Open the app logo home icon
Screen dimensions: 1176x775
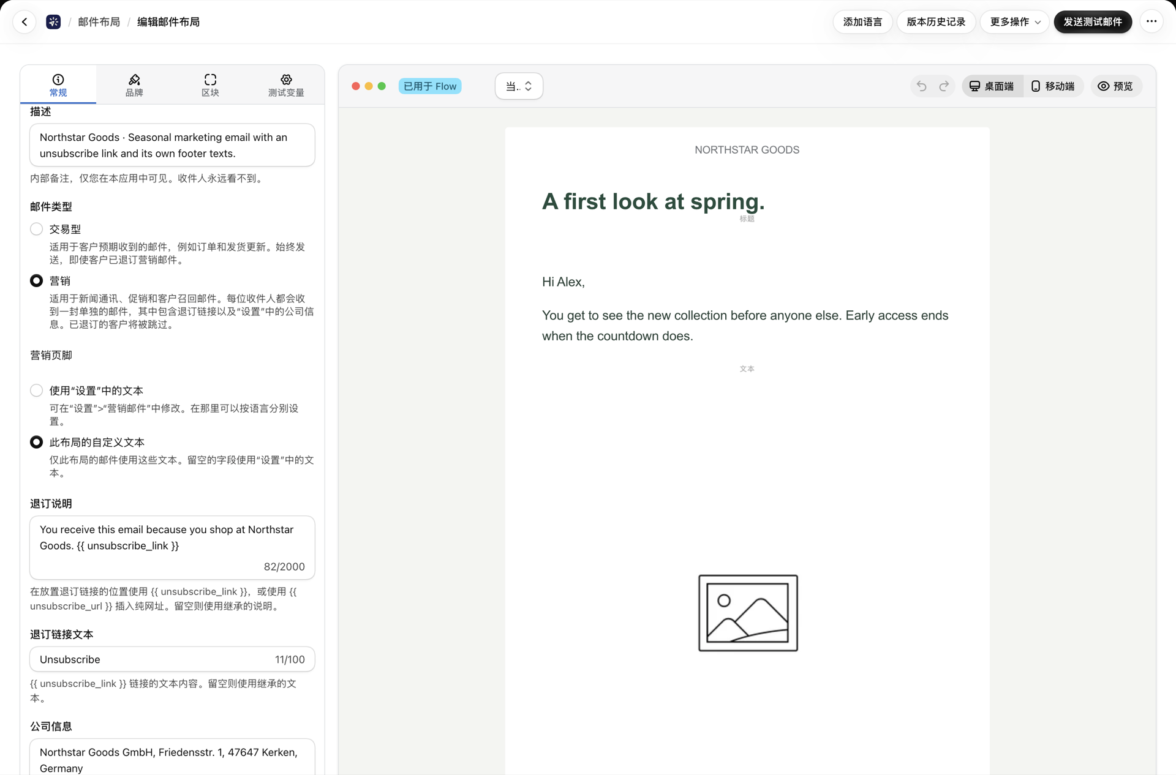tap(53, 22)
